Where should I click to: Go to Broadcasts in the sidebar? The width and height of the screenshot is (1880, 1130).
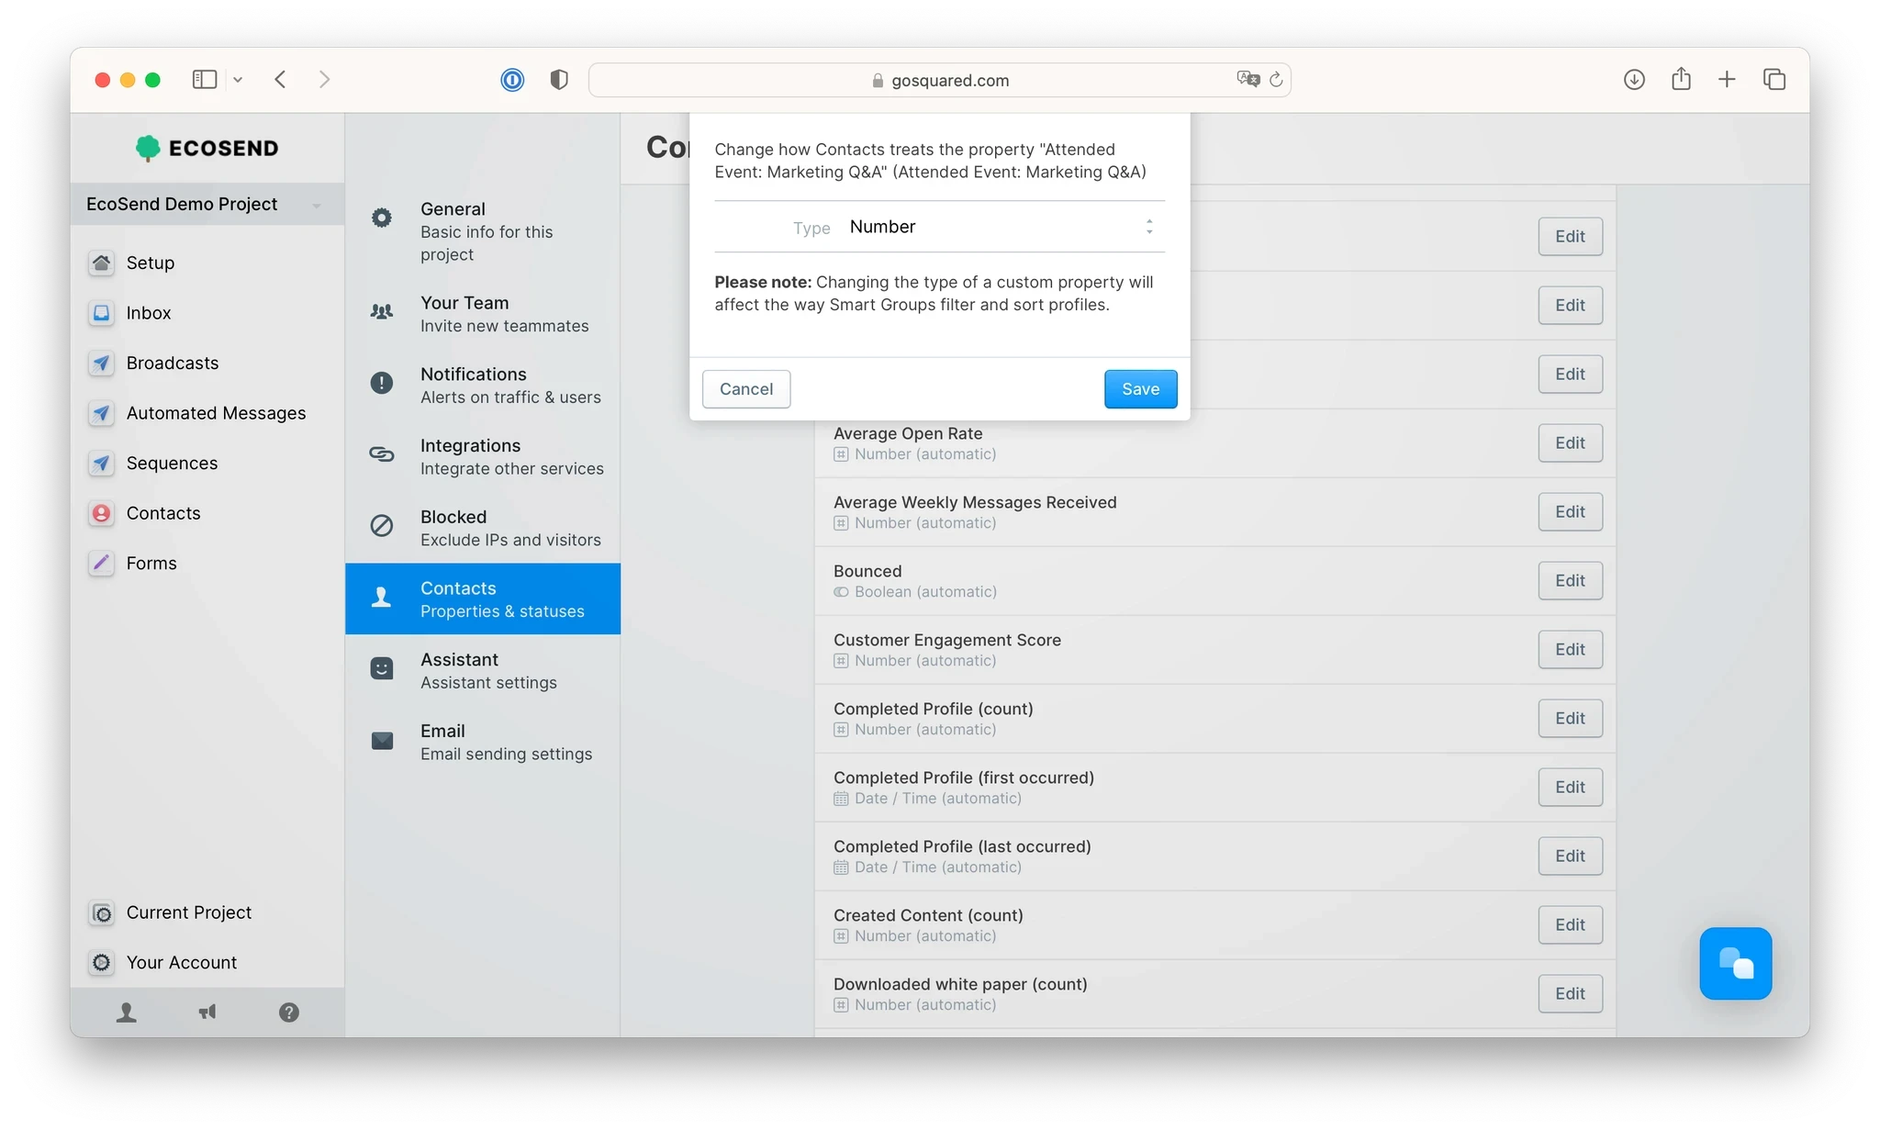172,363
